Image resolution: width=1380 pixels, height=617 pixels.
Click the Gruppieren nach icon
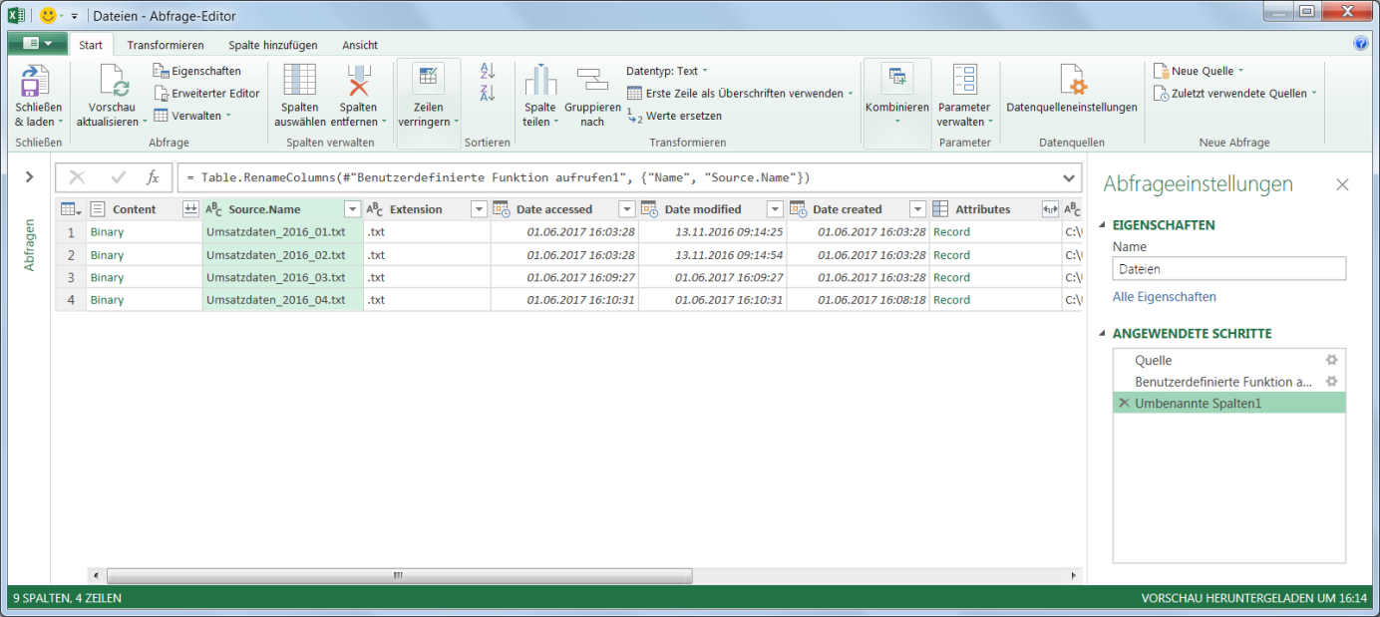592,80
